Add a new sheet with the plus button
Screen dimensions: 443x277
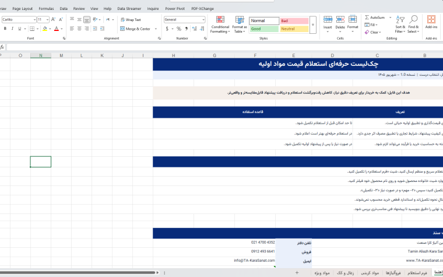click(297, 273)
